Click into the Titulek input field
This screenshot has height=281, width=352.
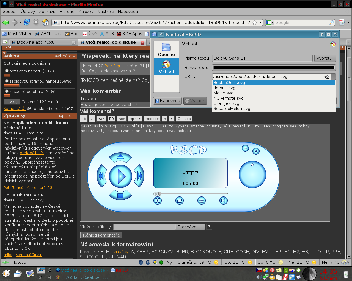coord(115,105)
